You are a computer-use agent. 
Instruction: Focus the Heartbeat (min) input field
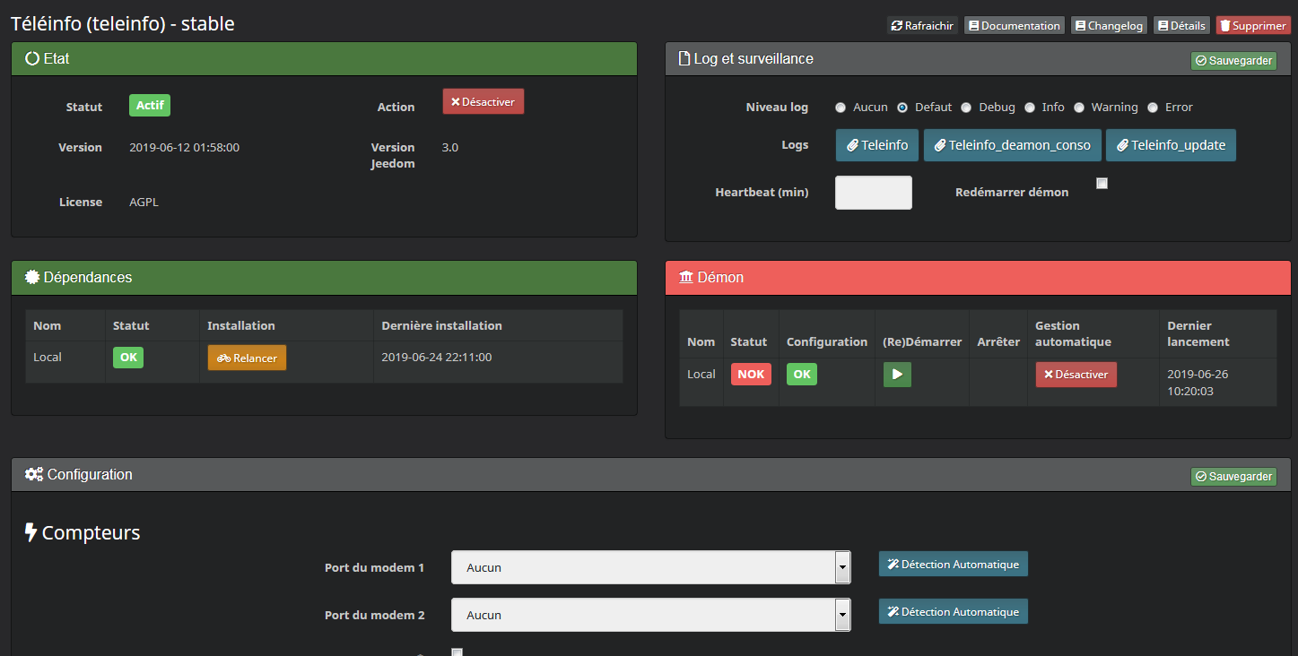874,193
